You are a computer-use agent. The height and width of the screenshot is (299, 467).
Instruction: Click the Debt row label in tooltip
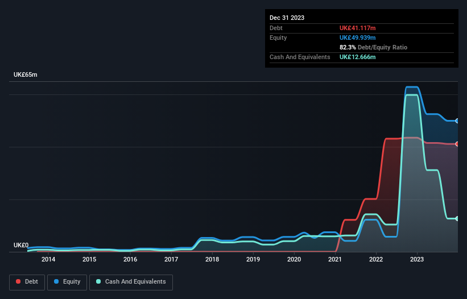pyautogui.click(x=276, y=28)
